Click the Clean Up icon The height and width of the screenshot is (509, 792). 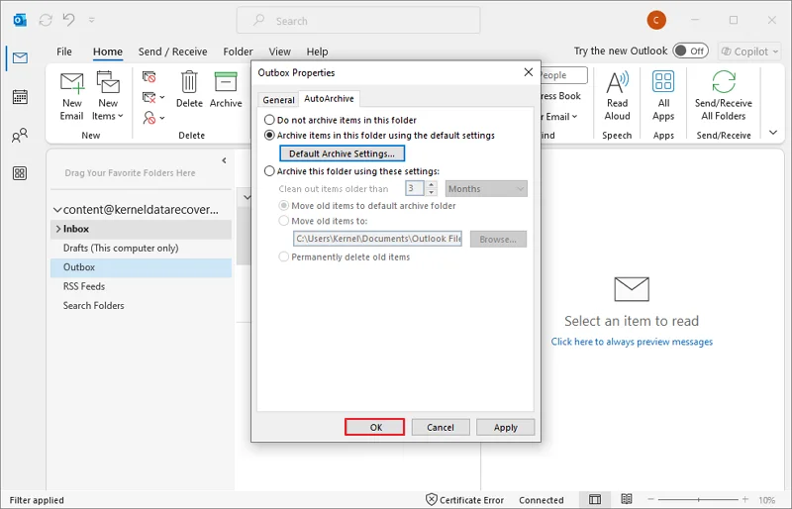(x=149, y=97)
